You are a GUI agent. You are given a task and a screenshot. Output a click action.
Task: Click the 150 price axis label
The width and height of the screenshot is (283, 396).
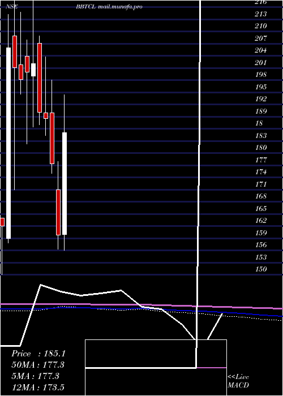pos(261,269)
